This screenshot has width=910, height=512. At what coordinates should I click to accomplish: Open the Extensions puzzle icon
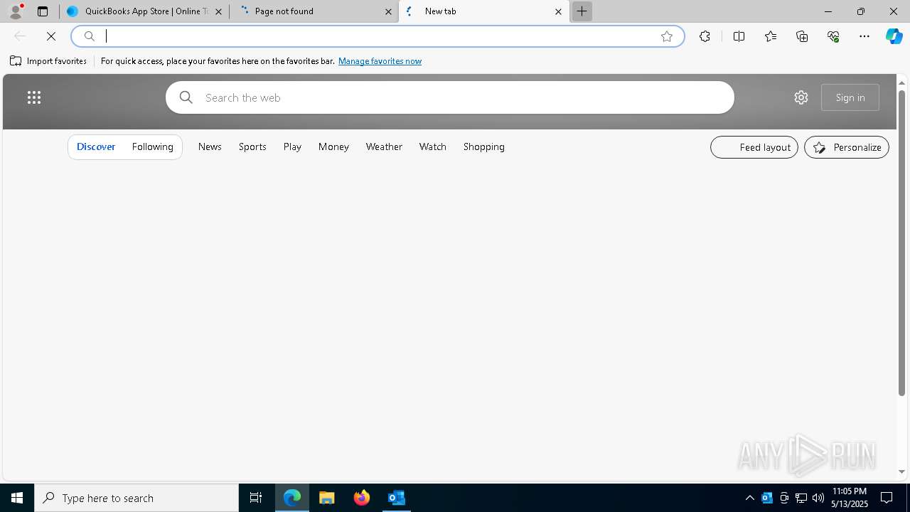(x=705, y=36)
